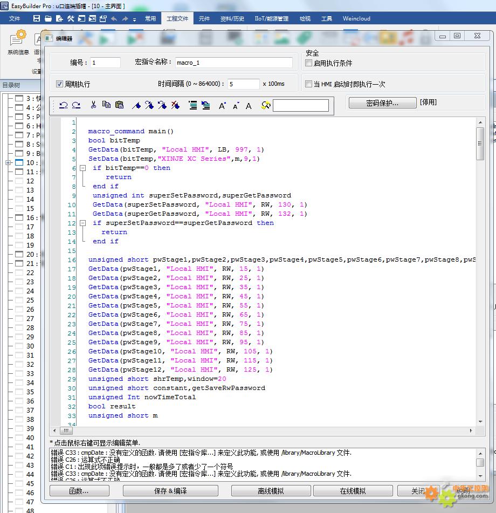Image resolution: width=496 pixels, height=513 pixels.
Task: Toggle checkbox for window 20 in tree
Action: [x=19, y=254]
